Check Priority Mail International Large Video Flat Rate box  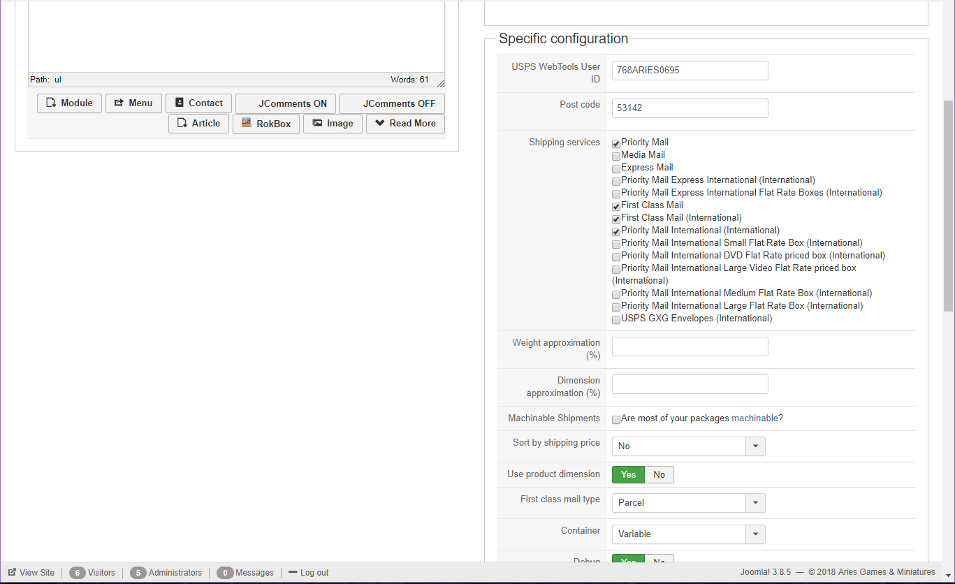tap(616, 269)
